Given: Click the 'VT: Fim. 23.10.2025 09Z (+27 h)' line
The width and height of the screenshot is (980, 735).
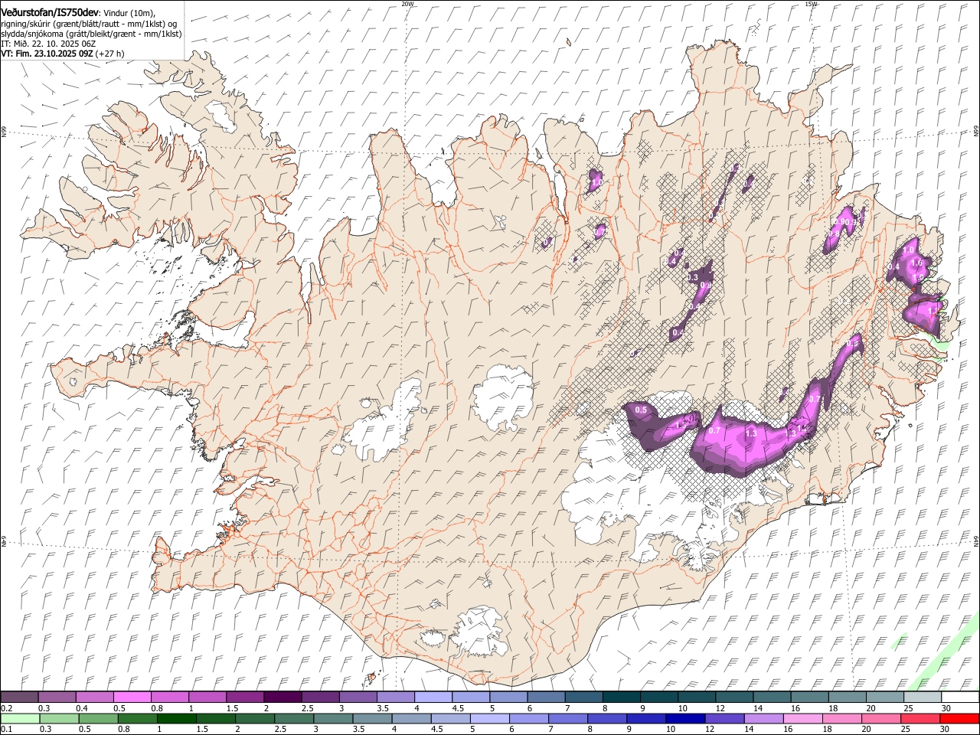Looking at the screenshot, I should (x=63, y=54).
